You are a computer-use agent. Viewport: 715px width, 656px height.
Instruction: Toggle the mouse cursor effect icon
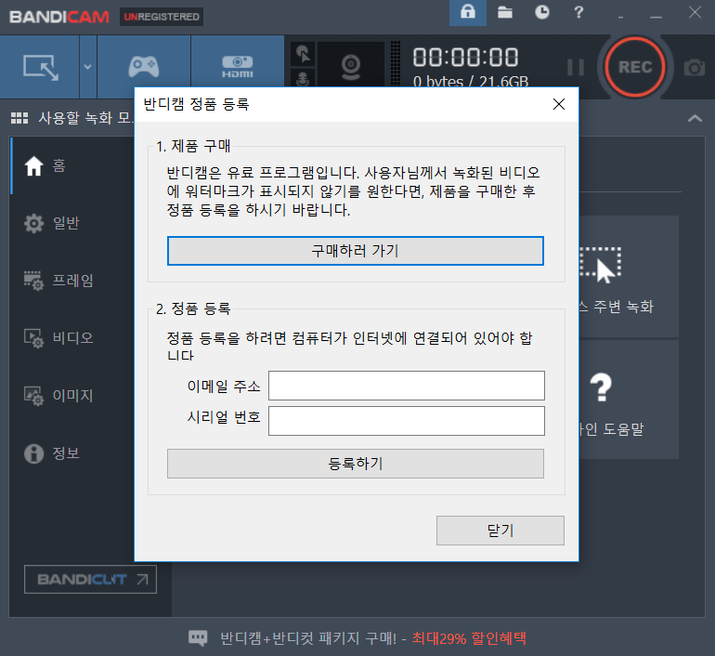click(303, 54)
